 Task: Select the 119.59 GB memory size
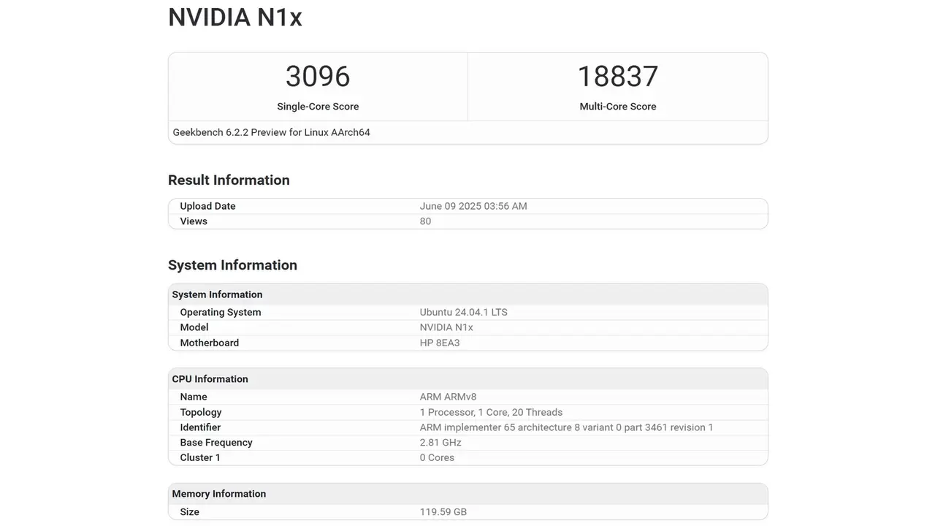coord(443,512)
